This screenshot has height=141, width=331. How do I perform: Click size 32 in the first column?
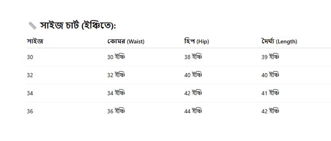(x=30, y=75)
